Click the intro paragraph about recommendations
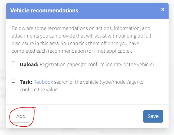This screenshot has width=174, height=135. [x=81, y=40]
